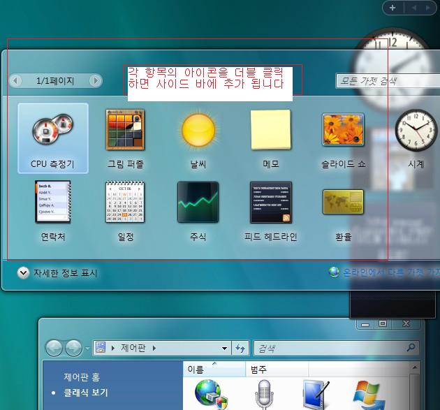Click Forward button in Control Panel window
The height and width of the screenshot is (410, 440).
tap(73, 348)
